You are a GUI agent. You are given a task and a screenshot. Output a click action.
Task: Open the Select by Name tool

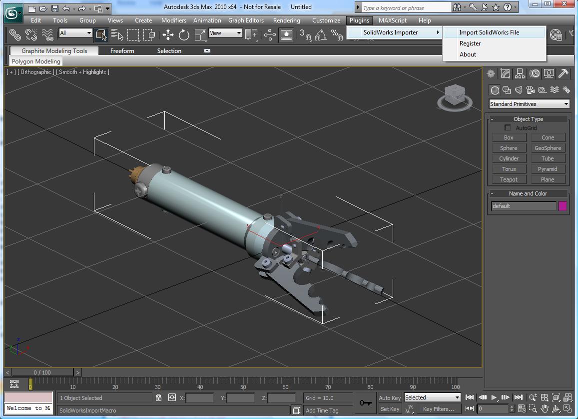click(117, 34)
